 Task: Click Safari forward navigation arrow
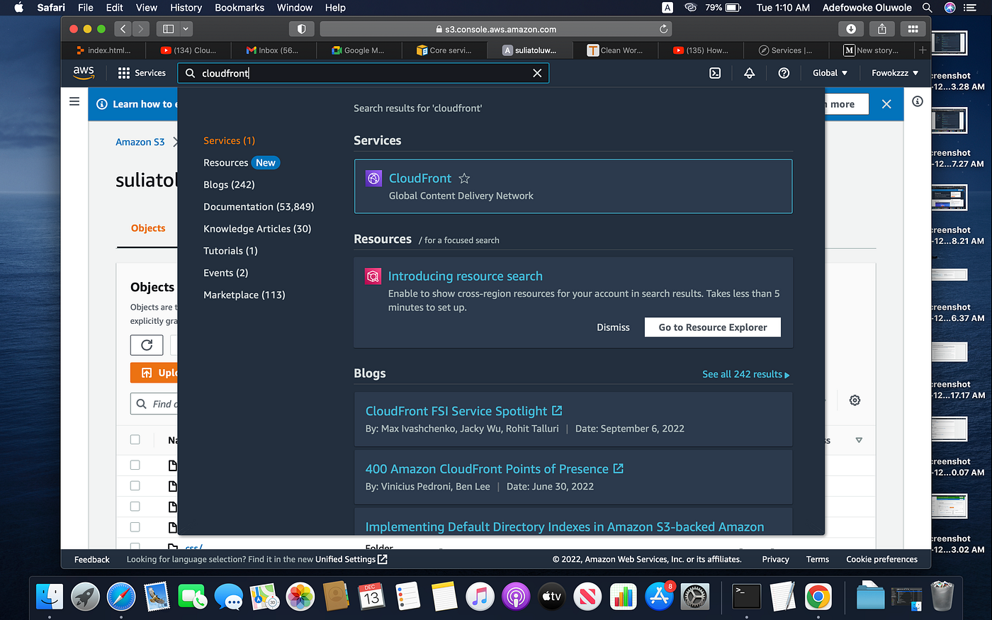coord(140,29)
